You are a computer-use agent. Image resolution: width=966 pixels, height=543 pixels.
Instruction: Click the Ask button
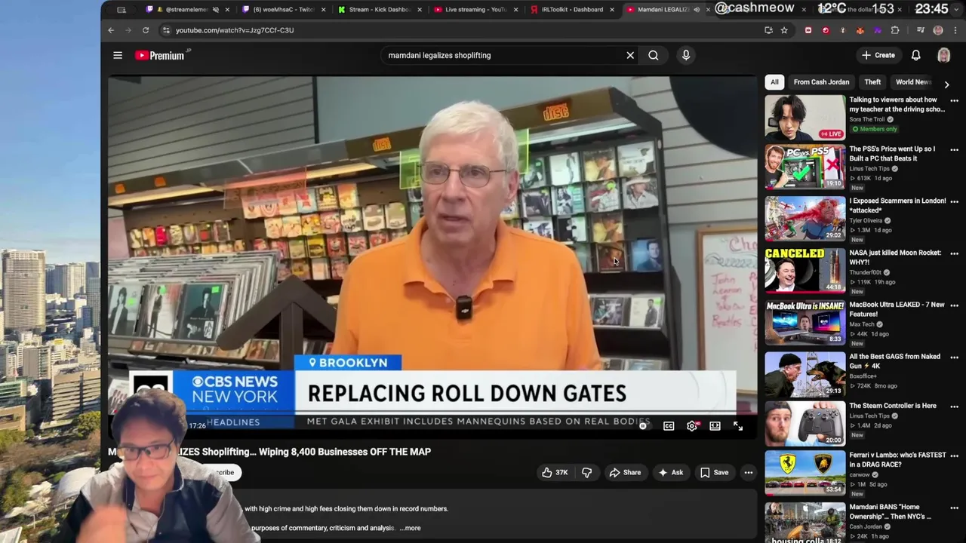click(670, 473)
